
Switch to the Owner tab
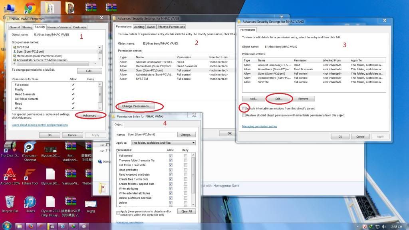(x=151, y=27)
